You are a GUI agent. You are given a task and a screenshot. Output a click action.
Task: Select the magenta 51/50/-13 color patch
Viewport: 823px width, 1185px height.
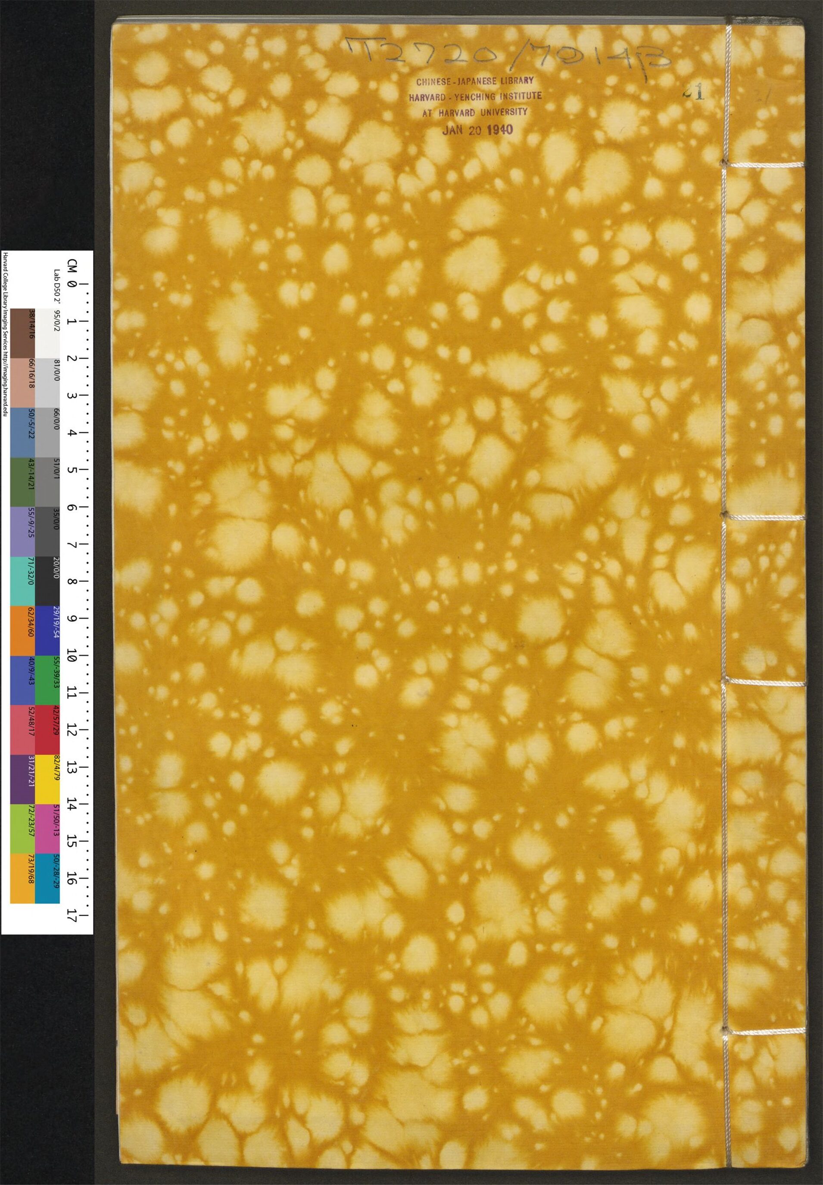(47, 828)
